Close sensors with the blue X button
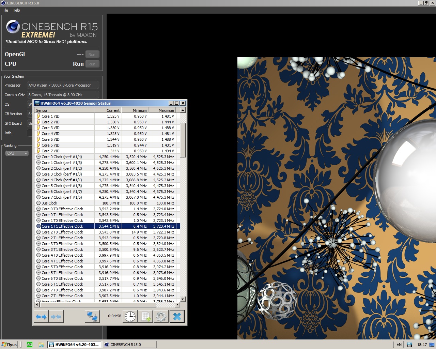The image size is (436, 349). (x=177, y=317)
